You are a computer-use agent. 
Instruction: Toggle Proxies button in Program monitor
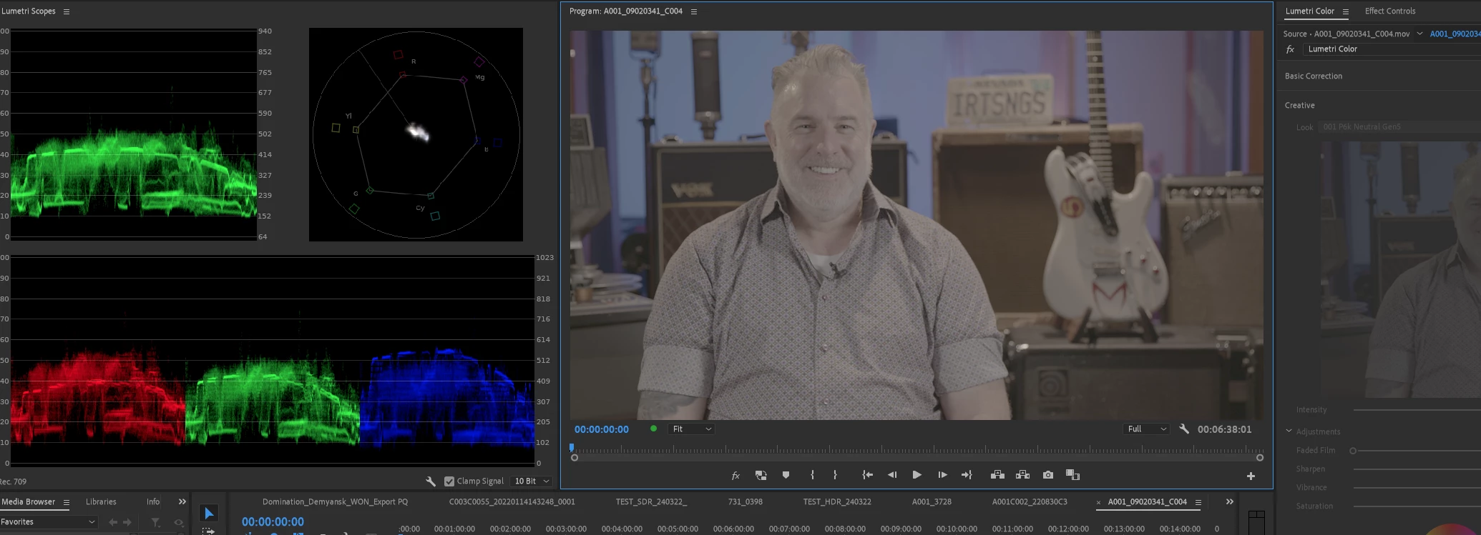click(x=761, y=475)
